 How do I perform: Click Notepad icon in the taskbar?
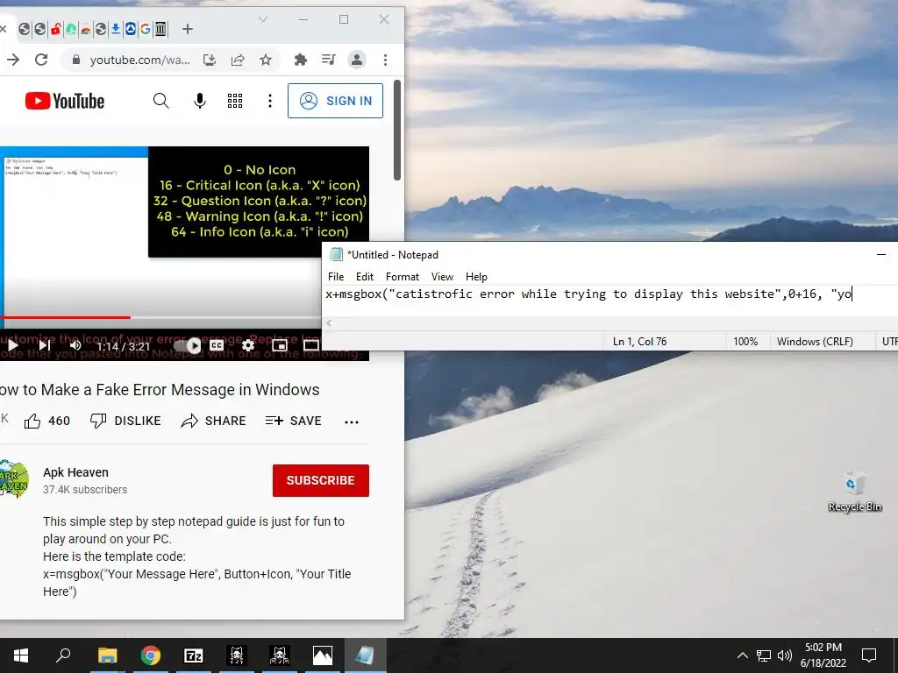[x=366, y=655]
